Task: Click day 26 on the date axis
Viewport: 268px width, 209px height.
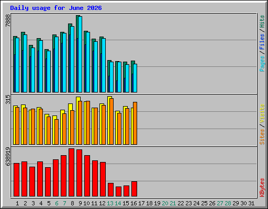Action: pos(212,203)
